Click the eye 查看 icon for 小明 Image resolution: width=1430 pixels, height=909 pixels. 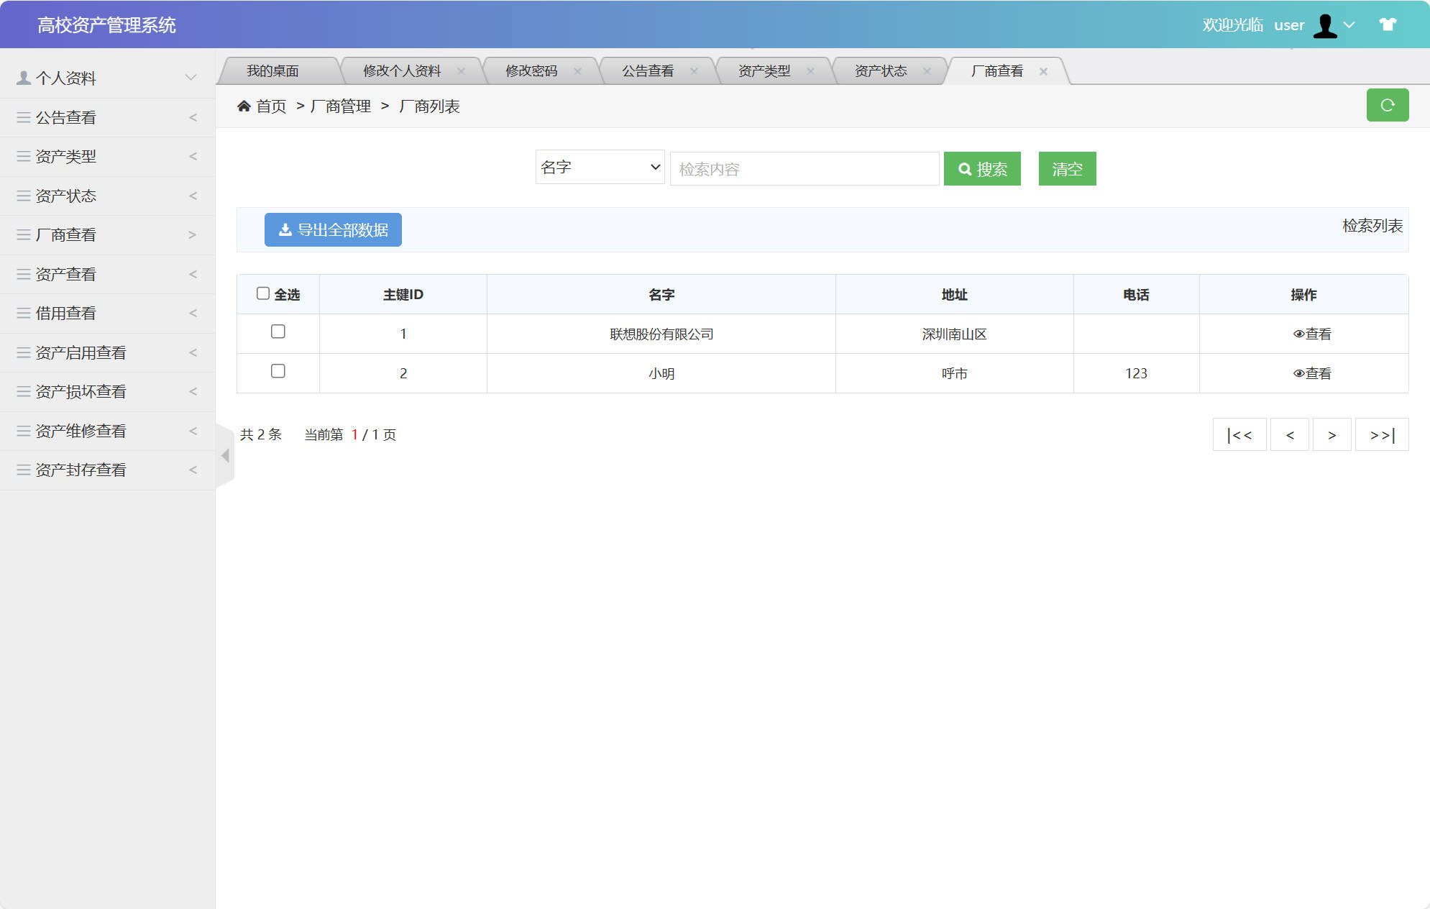tap(1298, 373)
